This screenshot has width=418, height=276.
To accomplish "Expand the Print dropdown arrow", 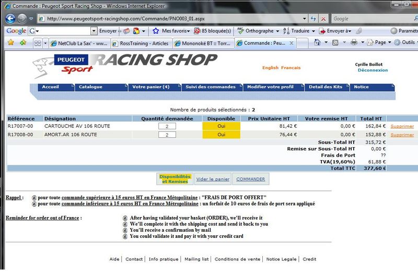I will [x=363, y=42].
